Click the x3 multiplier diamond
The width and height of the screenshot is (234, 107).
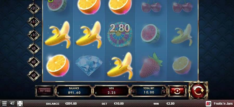coord(34,62)
